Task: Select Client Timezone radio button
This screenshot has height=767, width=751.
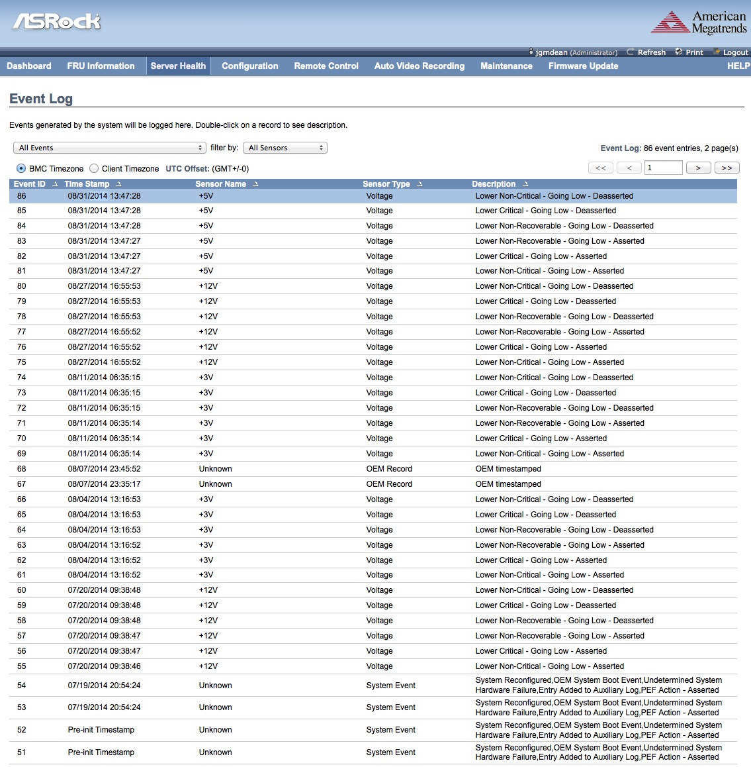Action: (94, 168)
